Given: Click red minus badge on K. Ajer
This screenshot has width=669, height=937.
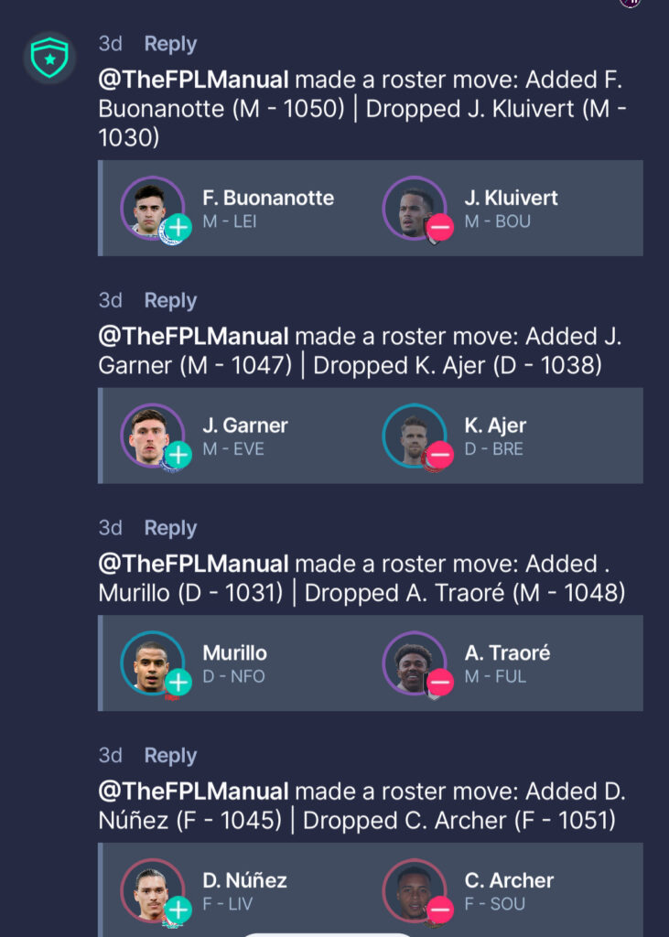Looking at the screenshot, I should click(x=439, y=456).
